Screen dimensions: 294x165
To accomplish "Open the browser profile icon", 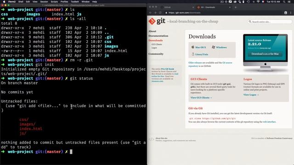I will click(286, 13).
